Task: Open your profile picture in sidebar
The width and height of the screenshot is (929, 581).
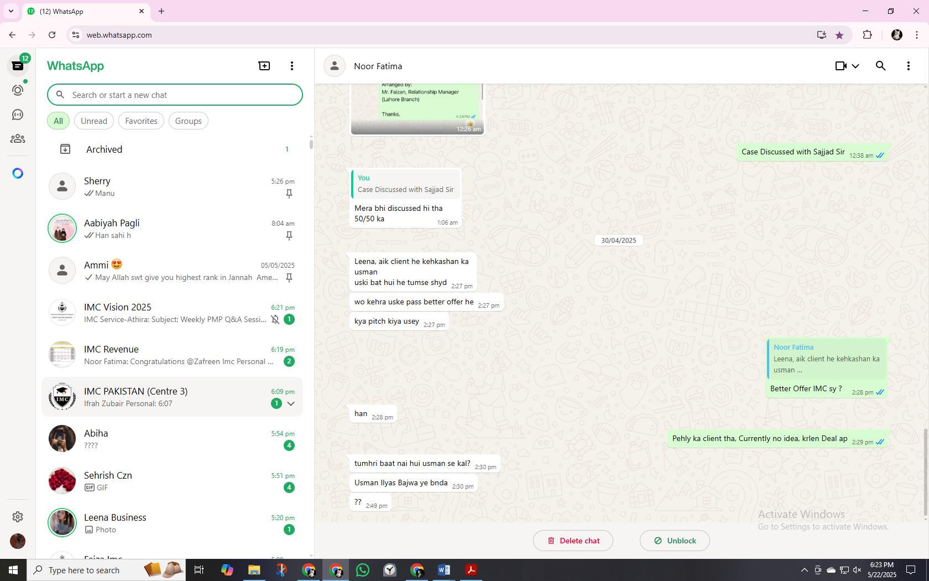Action: 18,541
